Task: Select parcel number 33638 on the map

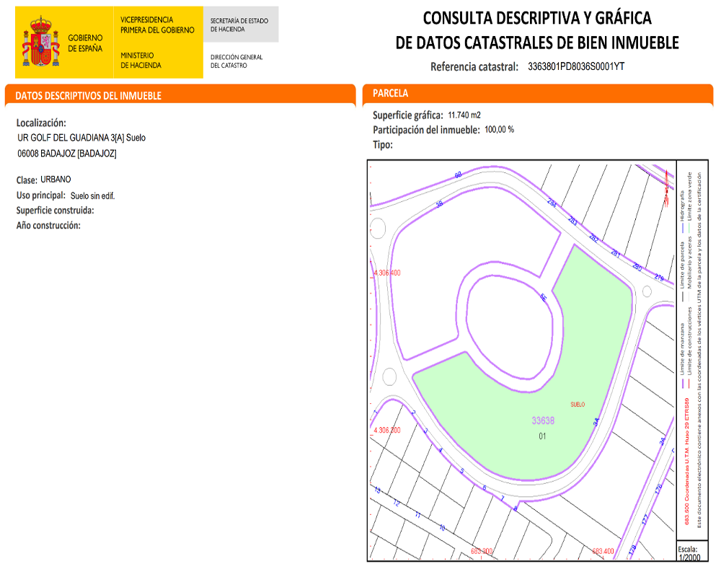Action: tap(543, 420)
